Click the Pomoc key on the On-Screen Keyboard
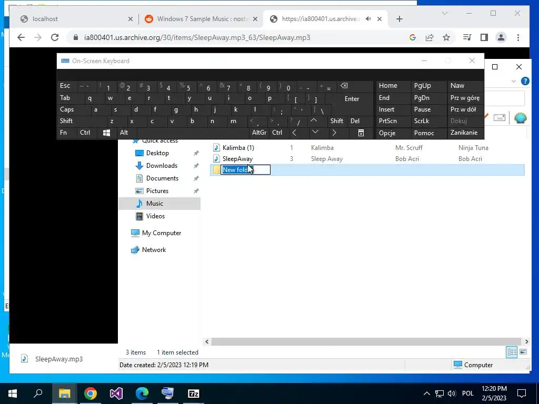Screen dimensions: 539x404 pyautogui.click(x=428, y=133)
